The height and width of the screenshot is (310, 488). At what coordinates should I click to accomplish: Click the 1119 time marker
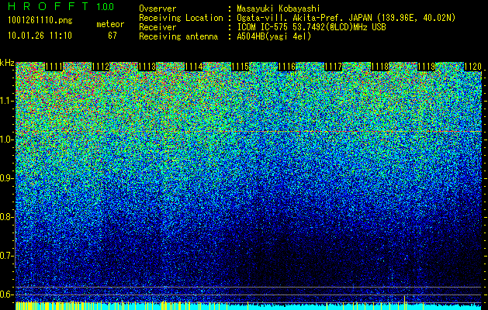point(427,67)
